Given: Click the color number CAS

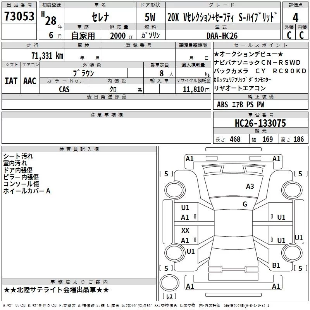Looking at the screenshot, I should pos(64,90).
